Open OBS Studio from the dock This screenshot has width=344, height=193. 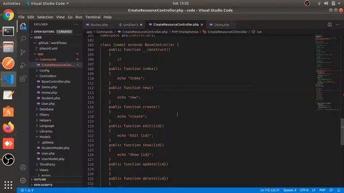[9, 160]
